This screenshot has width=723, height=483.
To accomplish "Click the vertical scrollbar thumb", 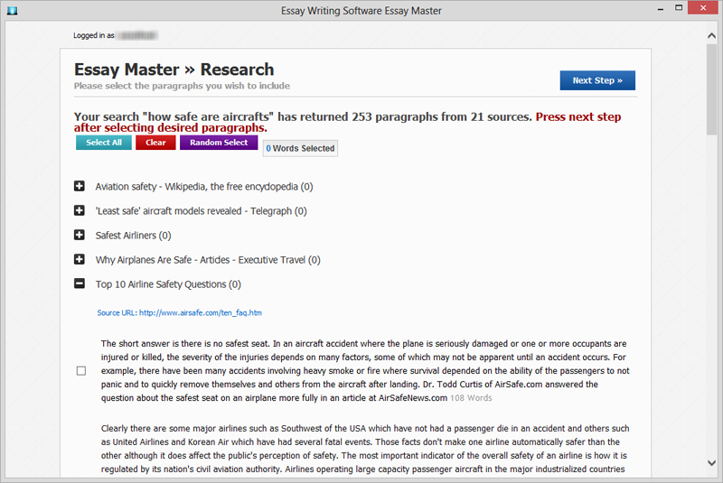I will tap(711, 89).
